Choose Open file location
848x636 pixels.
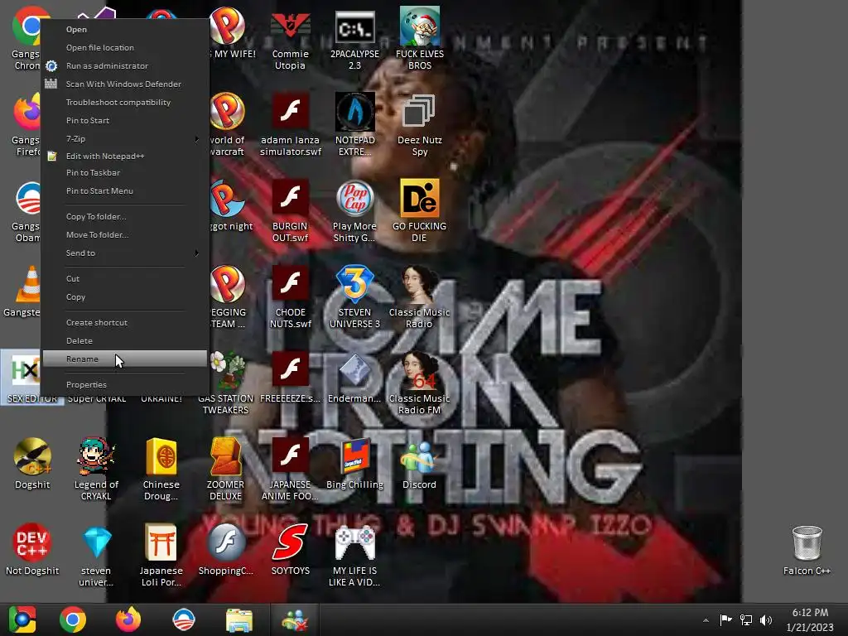coord(125,47)
